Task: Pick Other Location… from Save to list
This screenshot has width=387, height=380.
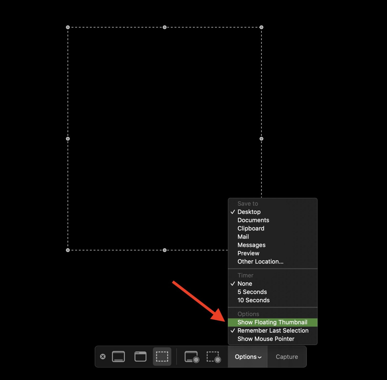Action: coord(260,261)
